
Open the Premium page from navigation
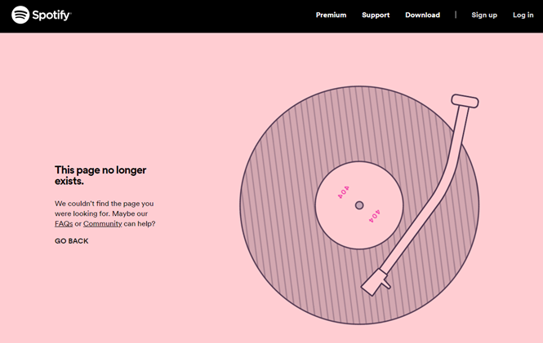click(331, 15)
